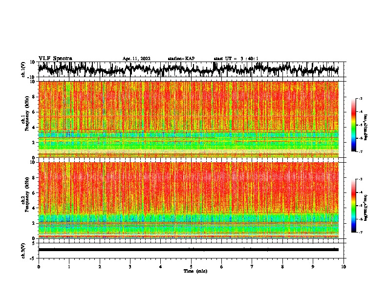The height and width of the screenshot is (299, 387).
Task: Click the ch.2 color bar units label
Action: pyautogui.click(x=366, y=208)
